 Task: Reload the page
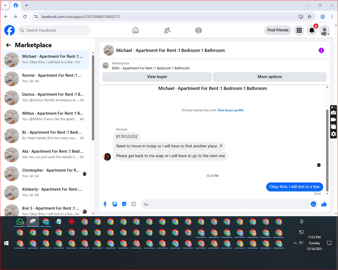pos(25,17)
